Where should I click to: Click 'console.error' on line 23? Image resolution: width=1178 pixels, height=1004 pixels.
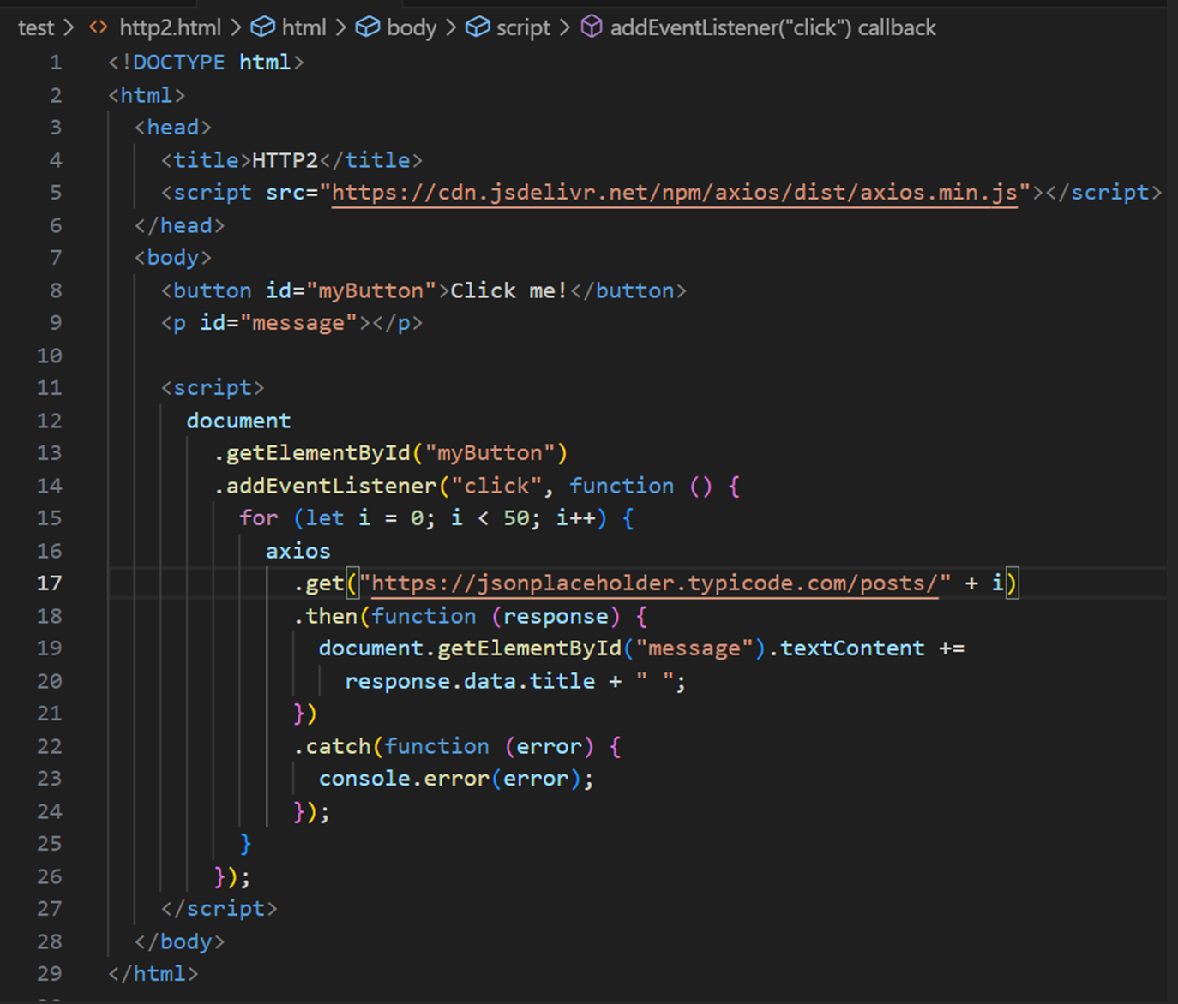coord(404,779)
